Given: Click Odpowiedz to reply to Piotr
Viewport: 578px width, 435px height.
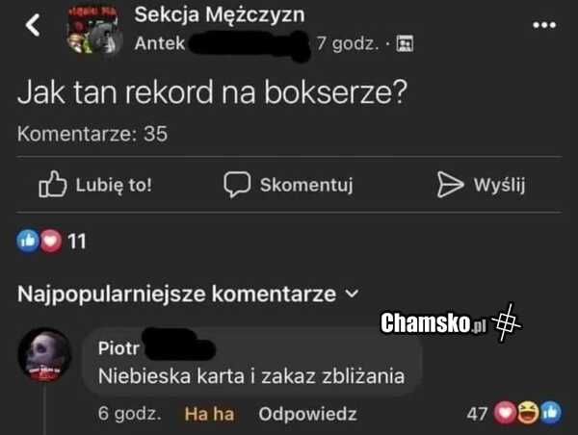Looking at the screenshot, I should coord(307,415).
